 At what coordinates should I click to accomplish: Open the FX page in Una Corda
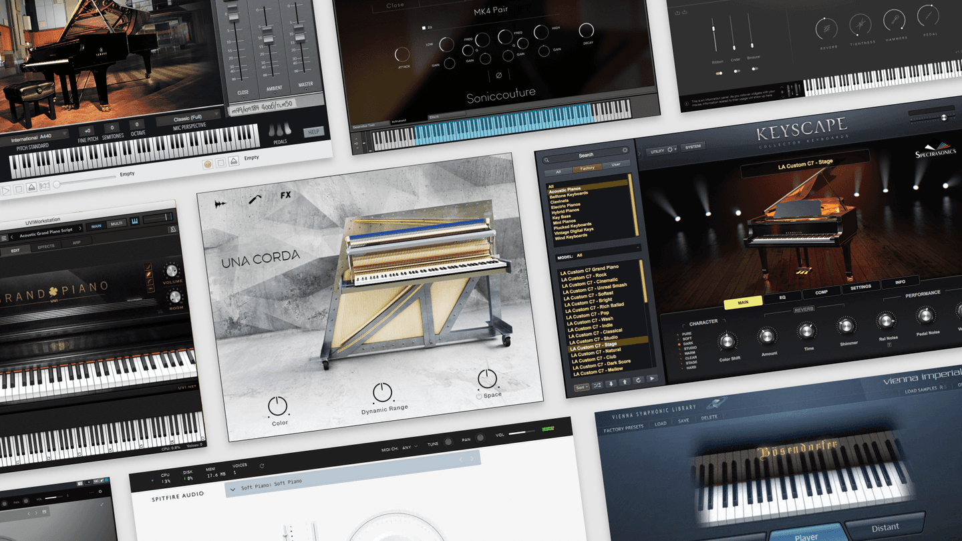pos(285,195)
